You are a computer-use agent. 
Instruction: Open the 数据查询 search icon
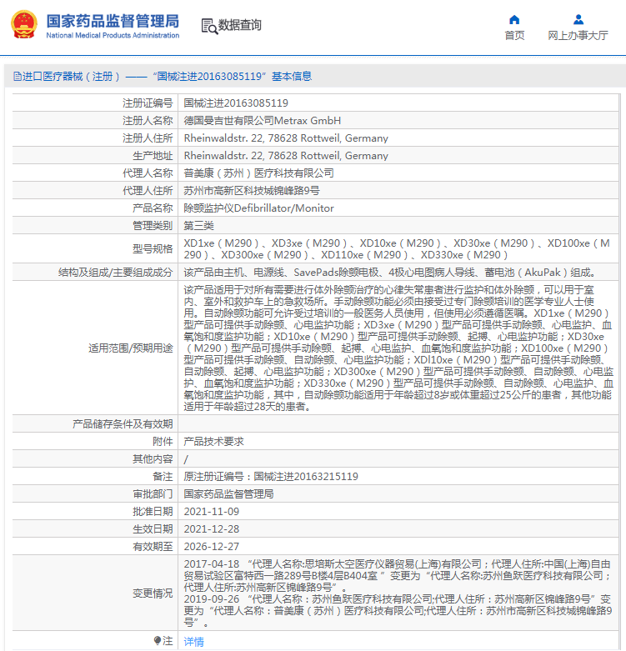(208, 26)
